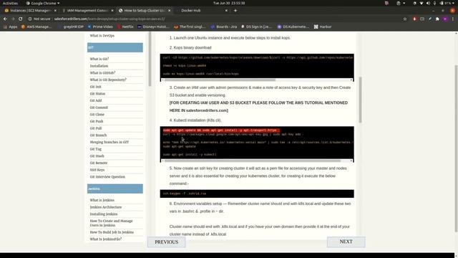
Task: Open the AWS Manage bookmark
Action: coord(36,27)
